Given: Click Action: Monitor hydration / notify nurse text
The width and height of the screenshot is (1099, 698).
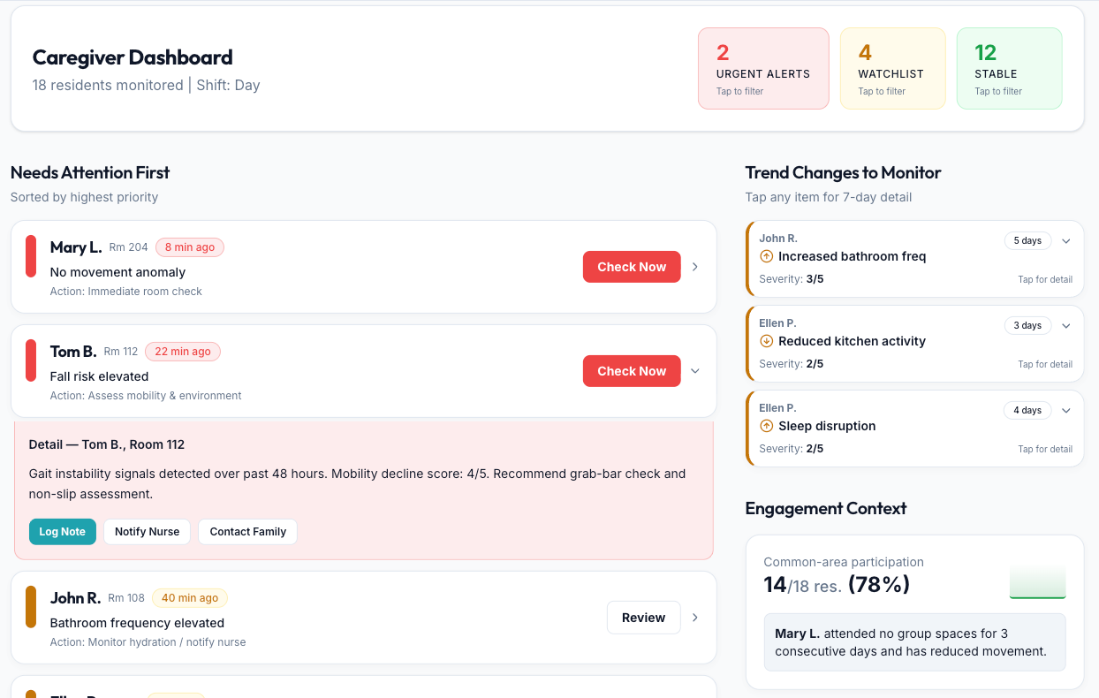Looking at the screenshot, I should tap(148, 642).
